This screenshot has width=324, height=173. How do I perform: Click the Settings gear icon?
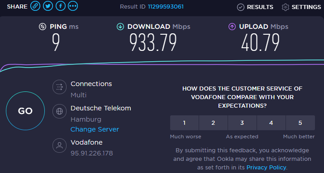click(286, 7)
